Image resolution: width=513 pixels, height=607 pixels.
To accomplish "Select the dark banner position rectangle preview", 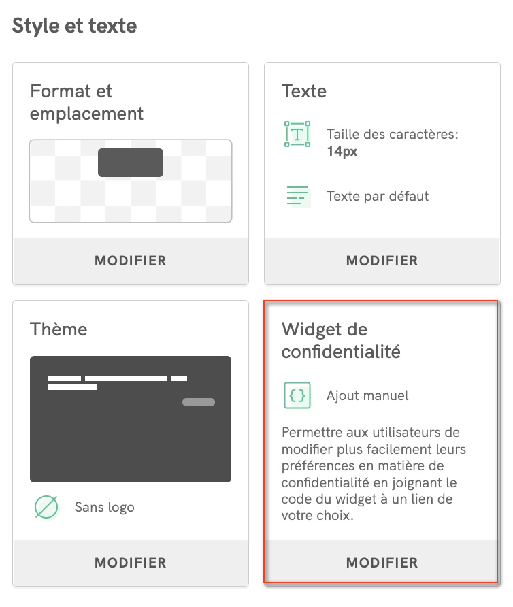I will point(131,163).
